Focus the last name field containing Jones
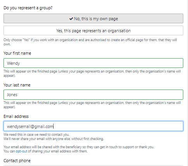188x166 pixels. (93, 95)
